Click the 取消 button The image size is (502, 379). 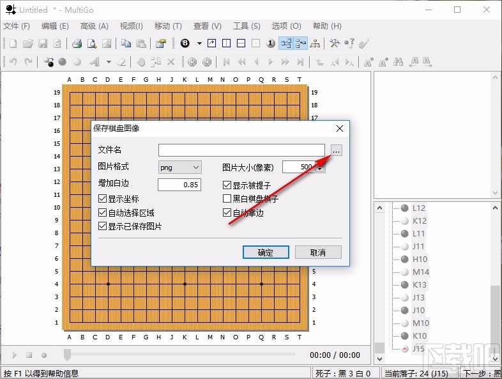coord(318,252)
